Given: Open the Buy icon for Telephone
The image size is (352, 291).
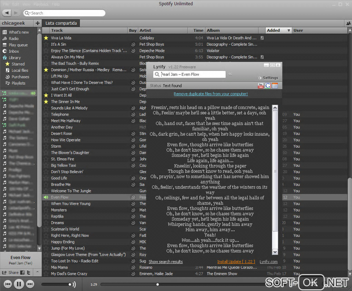Looking at the screenshot, I should pos(133,115).
